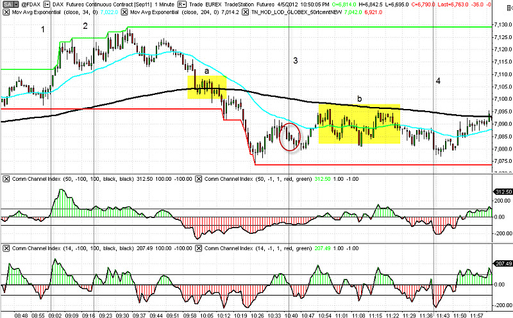Click the 7,120.00 price axis label

tap(503, 49)
